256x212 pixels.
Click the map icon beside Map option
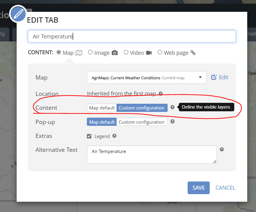coord(79,53)
